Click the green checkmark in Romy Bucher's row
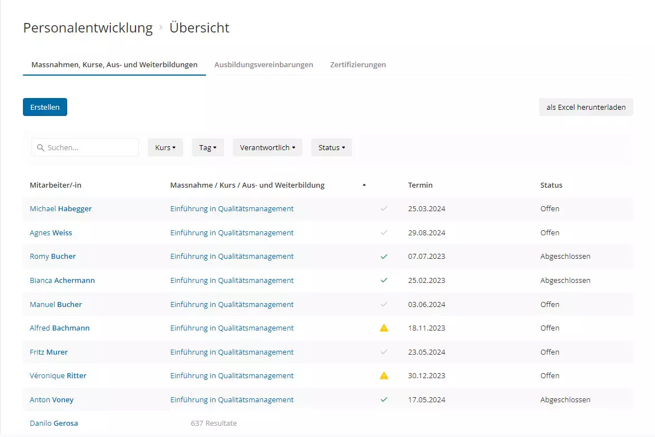Image resolution: width=655 pixels, height=437 pixels. coord(383,257)
